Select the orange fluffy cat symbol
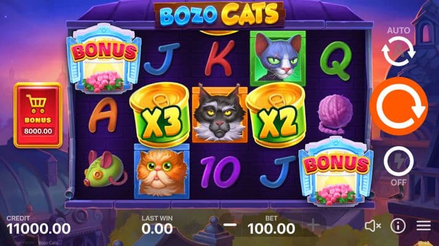Image resolution: width=439 pixels, height=246 pixels. pyautogui.click(x=162, y=171)
